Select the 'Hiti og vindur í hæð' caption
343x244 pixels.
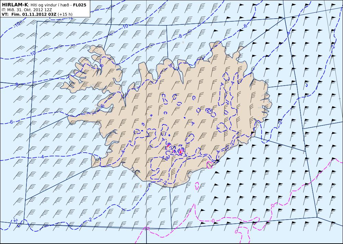pyautogui.click(x=50, y=5)
